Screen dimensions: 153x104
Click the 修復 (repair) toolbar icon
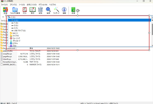[x=73, y=10]
